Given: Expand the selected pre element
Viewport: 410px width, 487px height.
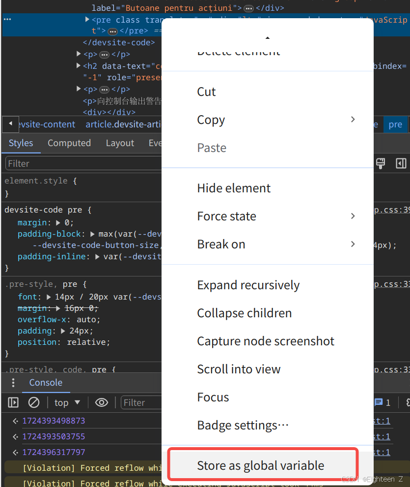Looking at the screenshot, I should point(87,20).
